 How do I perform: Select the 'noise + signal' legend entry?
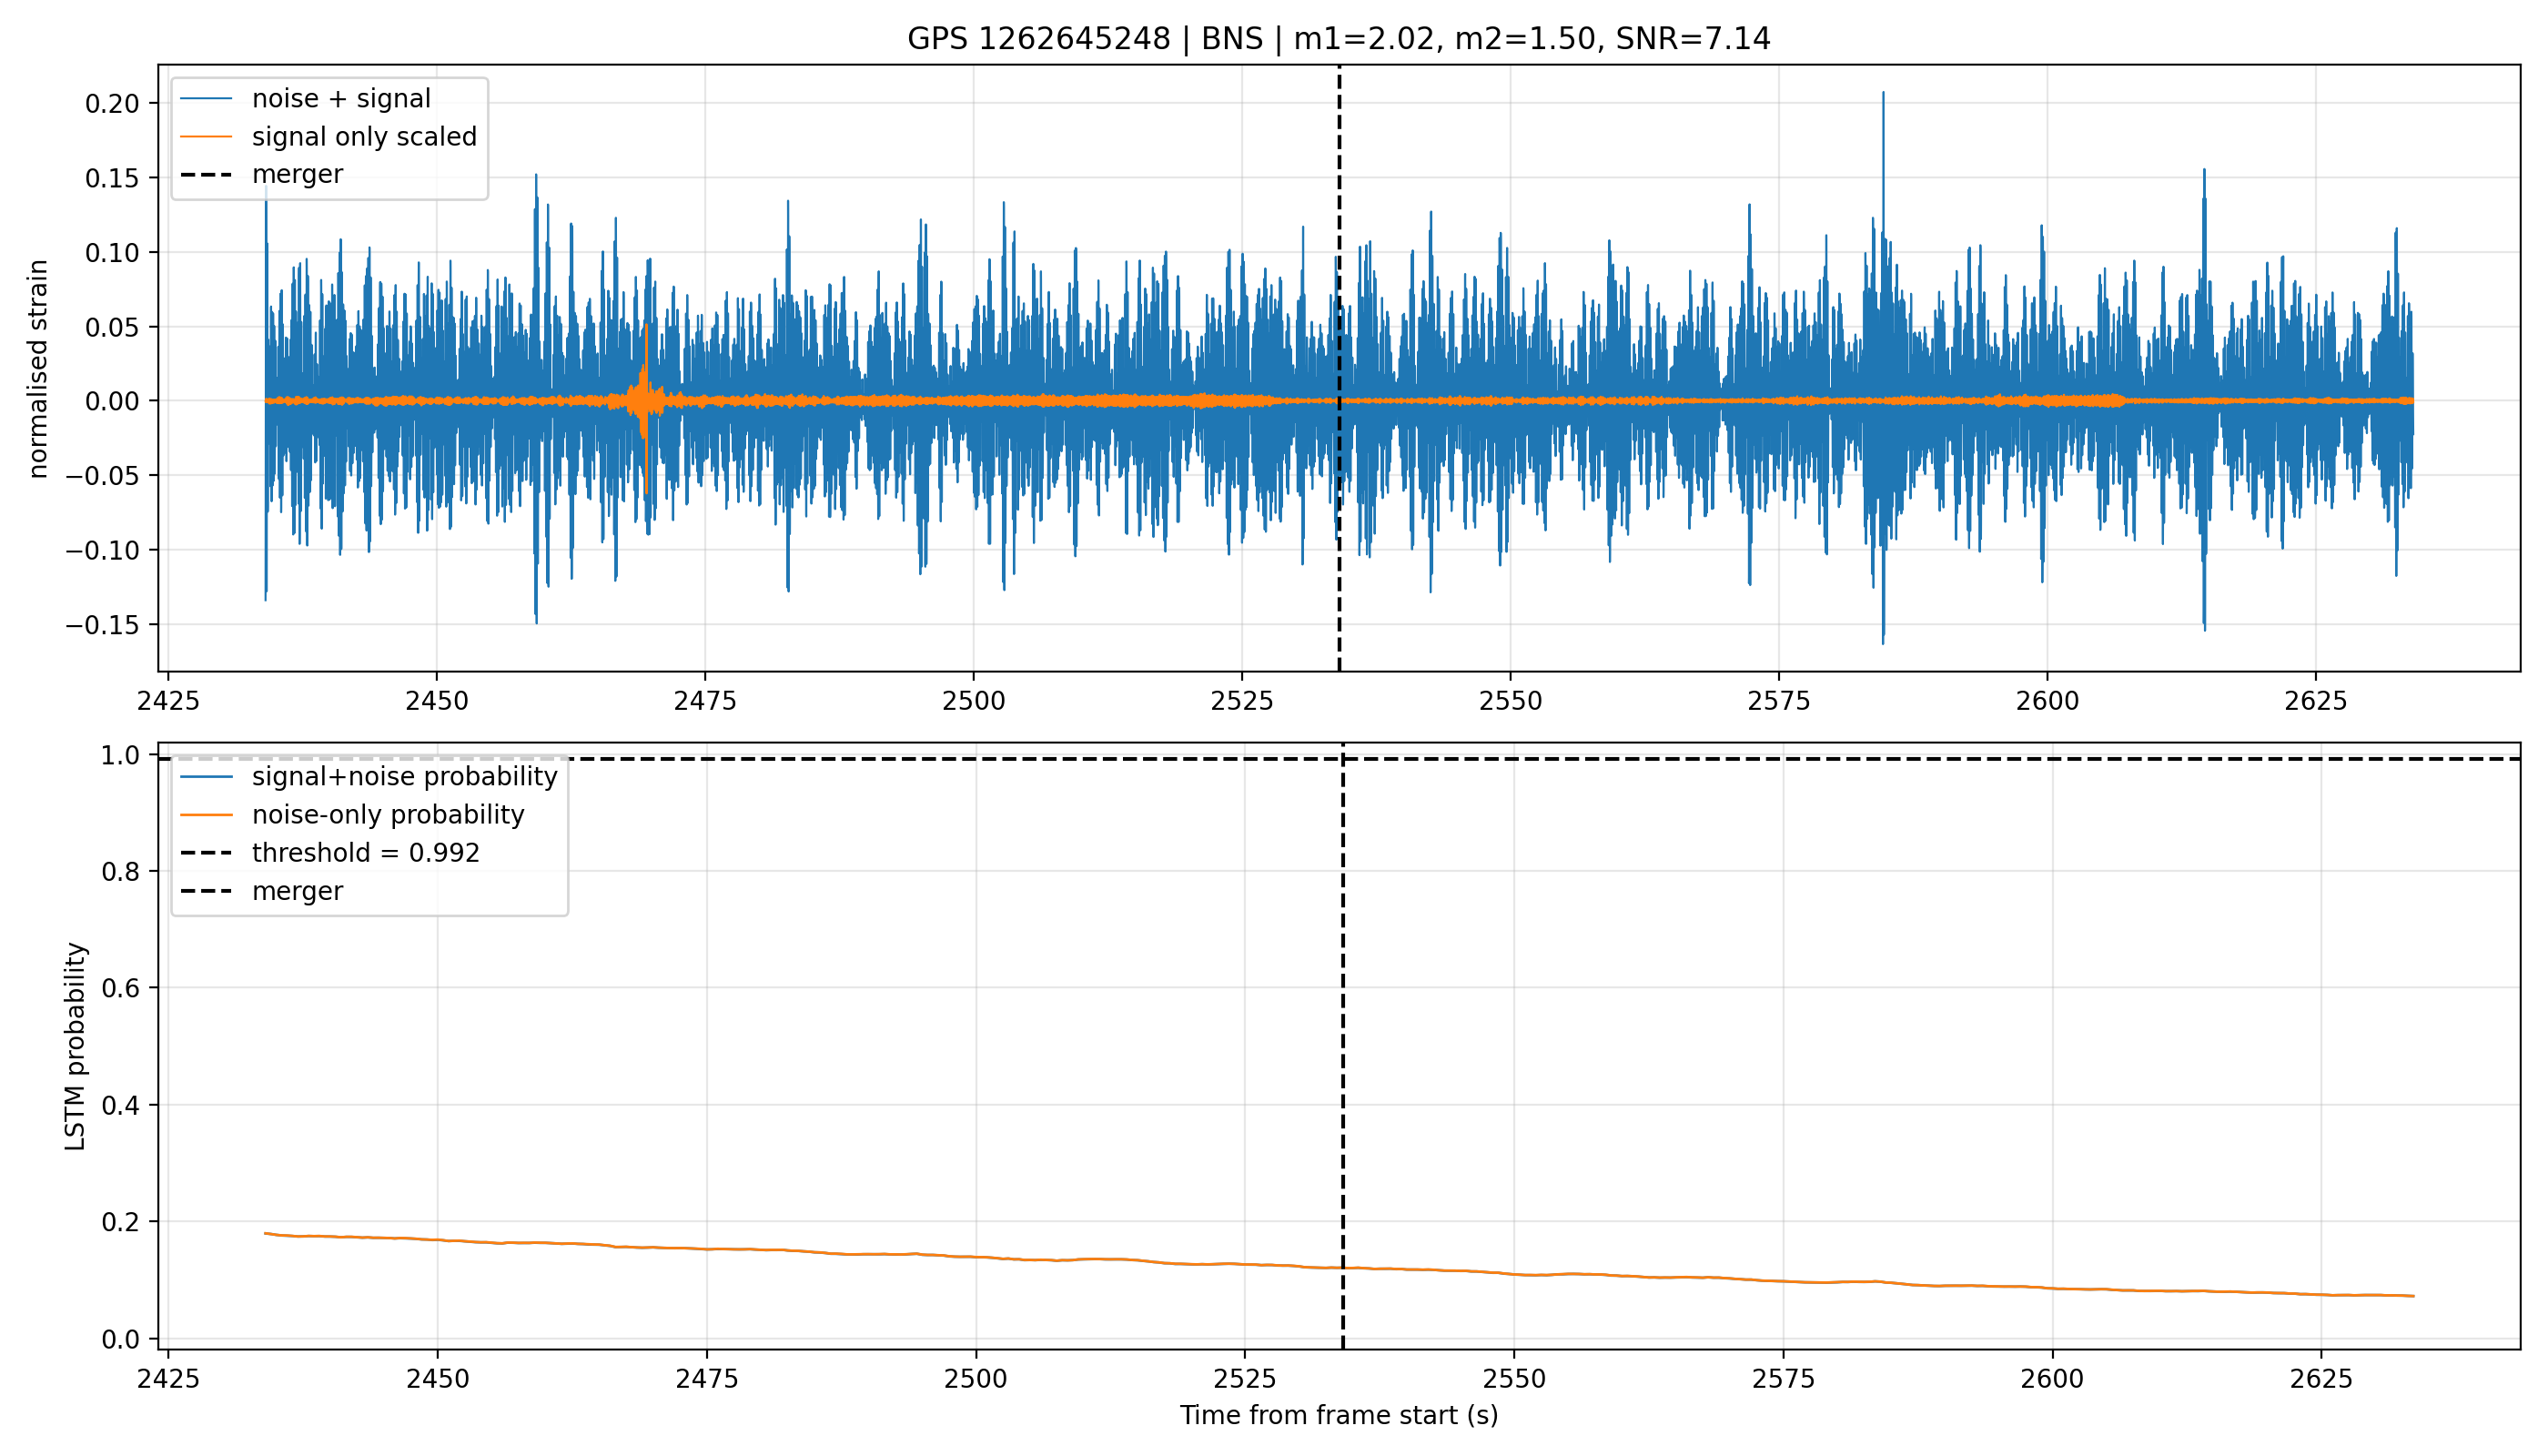pyautogui.click(x=341, y=99)
